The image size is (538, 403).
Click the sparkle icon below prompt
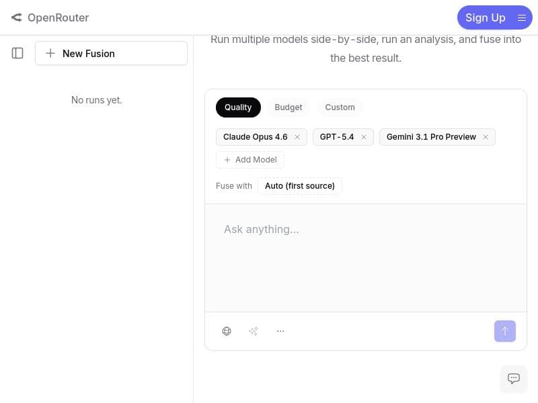[254, 331]
